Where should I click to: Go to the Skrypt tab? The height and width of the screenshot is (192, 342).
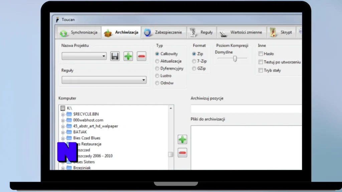pyautogui.click(x=281, y=32)
